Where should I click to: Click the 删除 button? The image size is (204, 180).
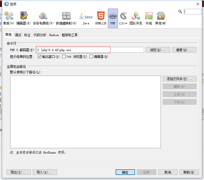click(x=179, y=86)
